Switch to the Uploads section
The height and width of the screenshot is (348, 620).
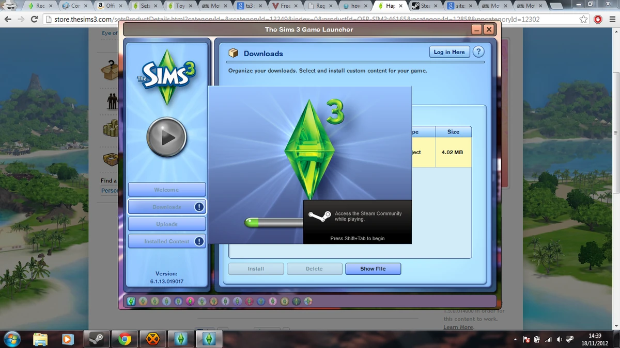(166, 224)
